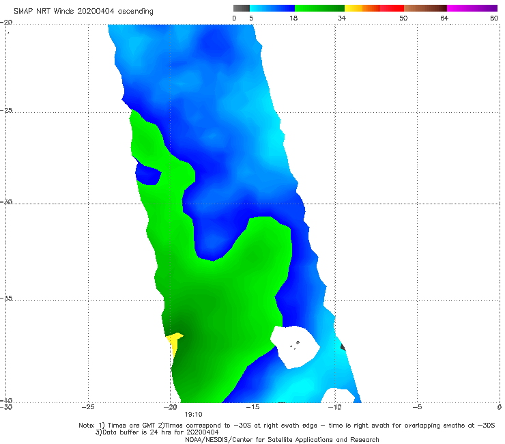The image size is (505, 444).
Task: Click the color bar label '64'
Action: (x=444, y=18)
